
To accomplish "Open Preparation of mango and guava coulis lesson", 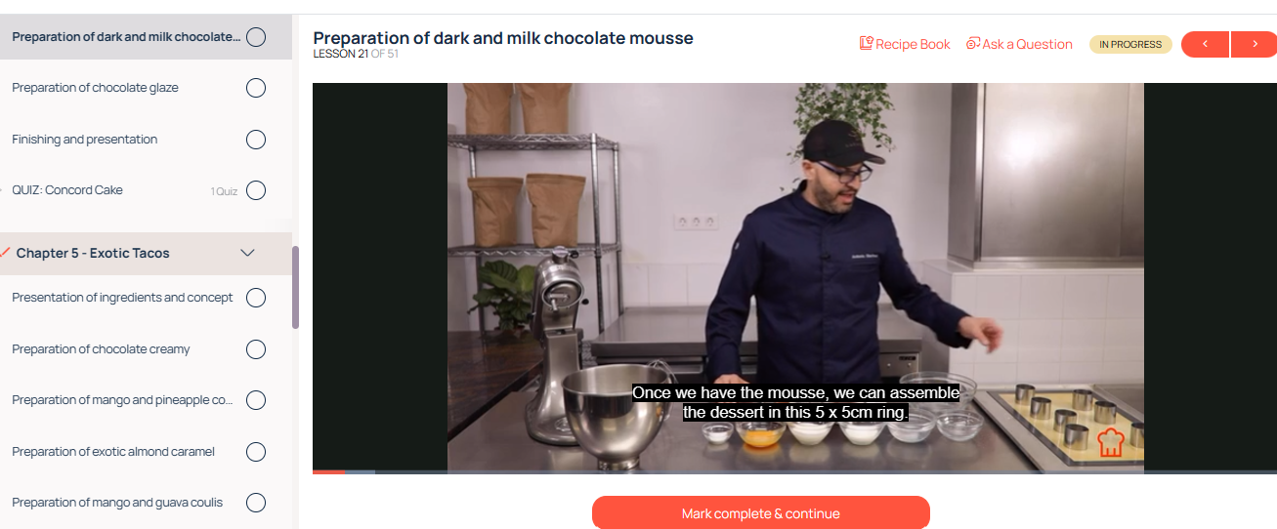I will (117, 503).
